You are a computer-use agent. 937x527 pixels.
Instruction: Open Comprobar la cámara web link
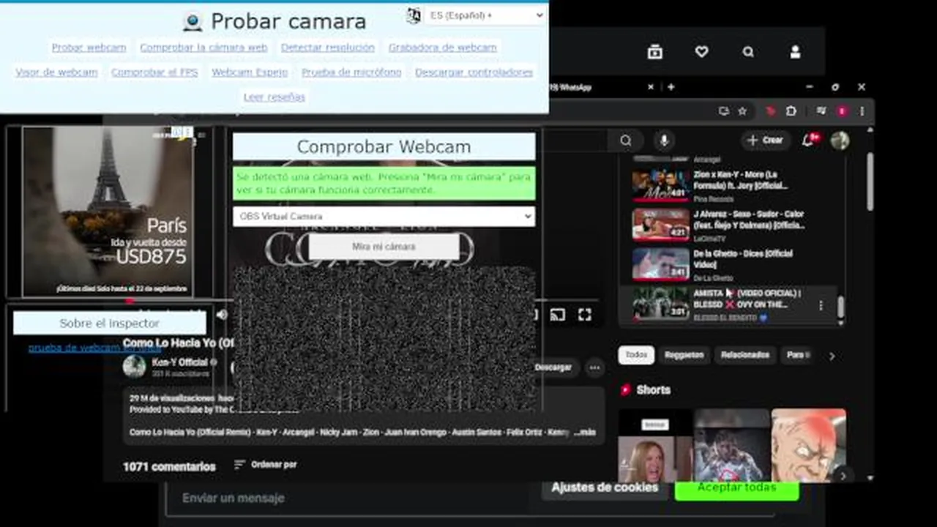pyautogui.click(x=204, y=48)
